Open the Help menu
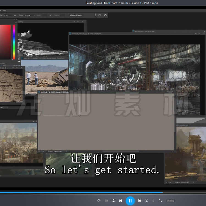This screenshot has height=206, width=206. [4, 10]
